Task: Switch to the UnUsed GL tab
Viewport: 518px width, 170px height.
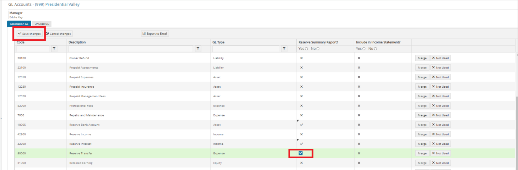Action: [x=42, y=24]
